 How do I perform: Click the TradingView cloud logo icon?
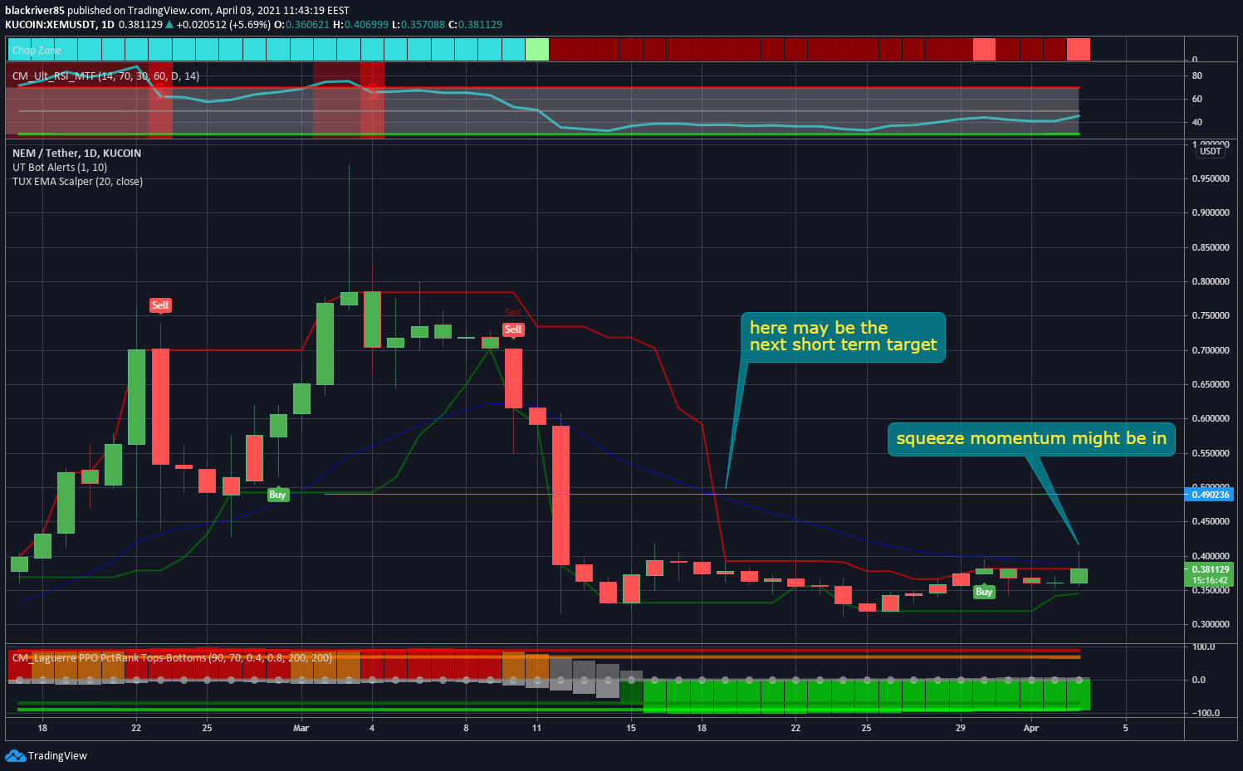[x=15, y=755]
